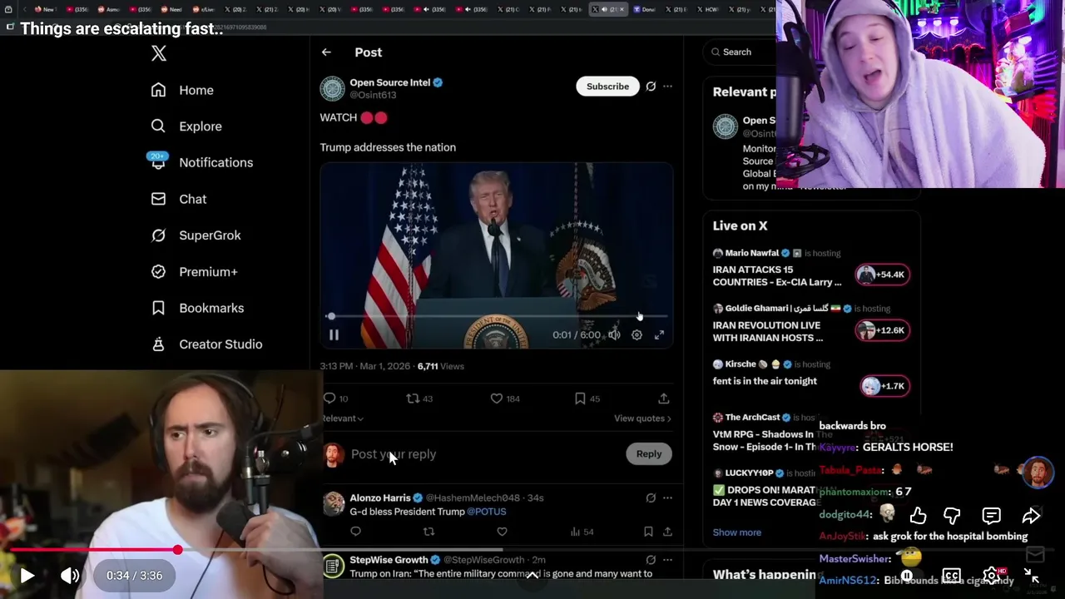Reply to Alonzo Harris comment
The width and height of the screenshot is (1065, 599).
[355, 532]
